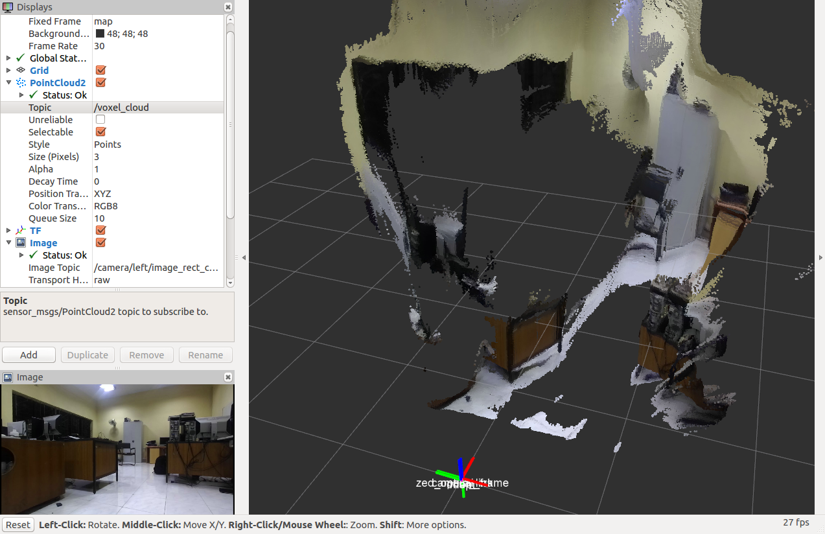Viewport: 825px width, 534px height.
Task: Click the TF display icon
Action: (x=20, y=231)
